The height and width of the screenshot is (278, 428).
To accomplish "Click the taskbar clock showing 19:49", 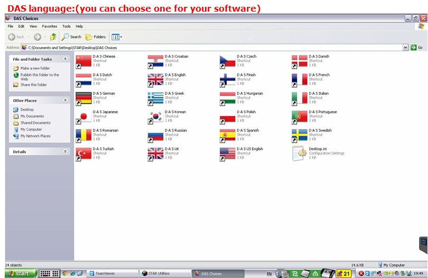I will 418,273.
